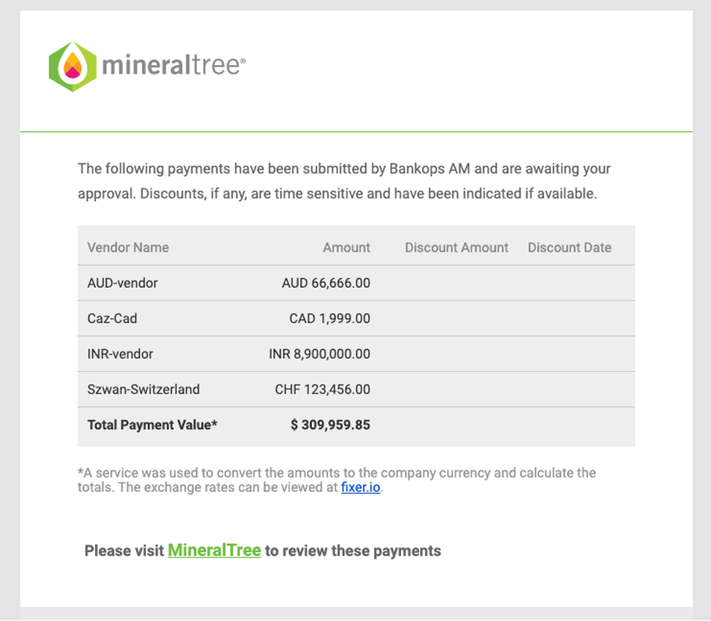Click the Vendor Name column header
Image resolution: width=711 pixels, height=621 pixels.
pyautogui.click(x=128, y=247)
